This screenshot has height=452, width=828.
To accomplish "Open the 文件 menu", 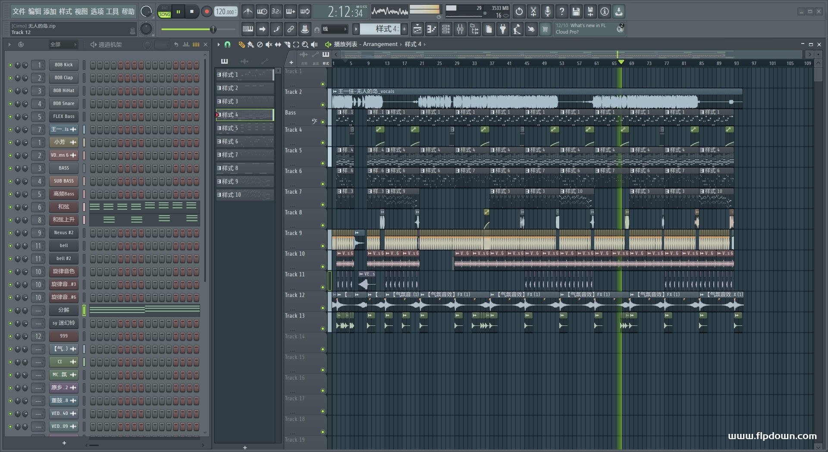I will (19, 11).
